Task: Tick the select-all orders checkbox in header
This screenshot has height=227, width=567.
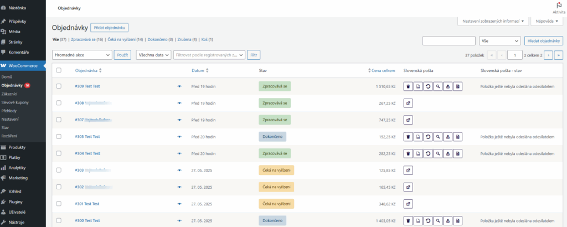Action: tap(59, 70)
